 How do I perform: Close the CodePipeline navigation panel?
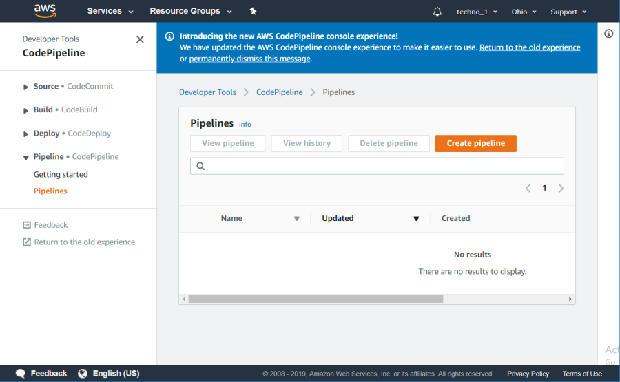(140, 39)
